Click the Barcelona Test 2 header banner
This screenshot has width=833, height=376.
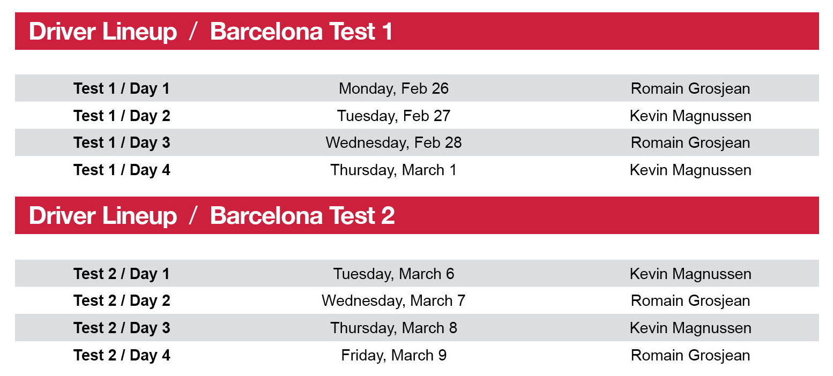point(212,216)
